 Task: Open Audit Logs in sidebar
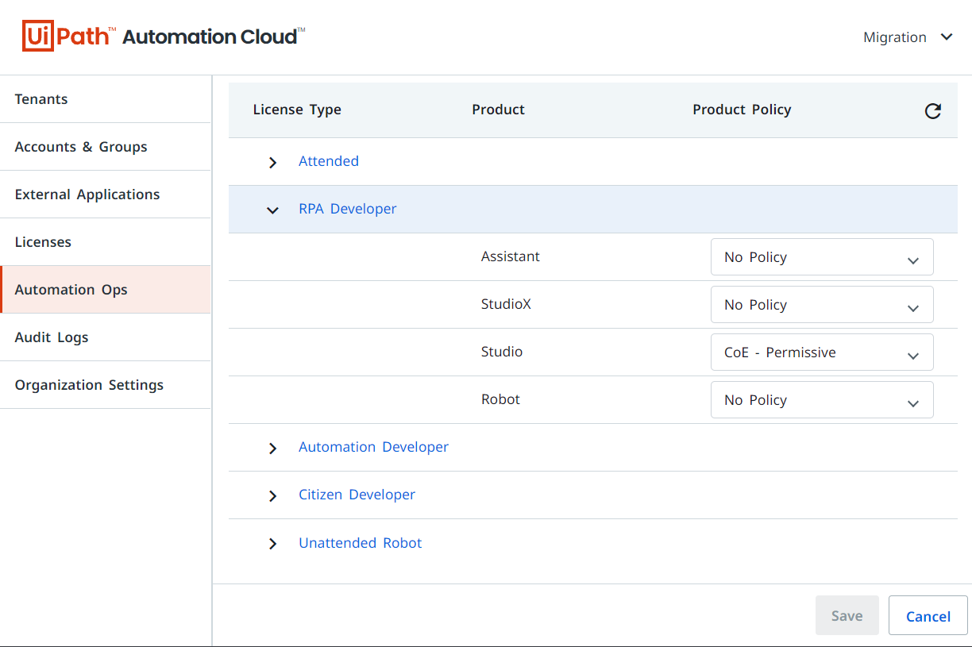click(x=106, y=337)
